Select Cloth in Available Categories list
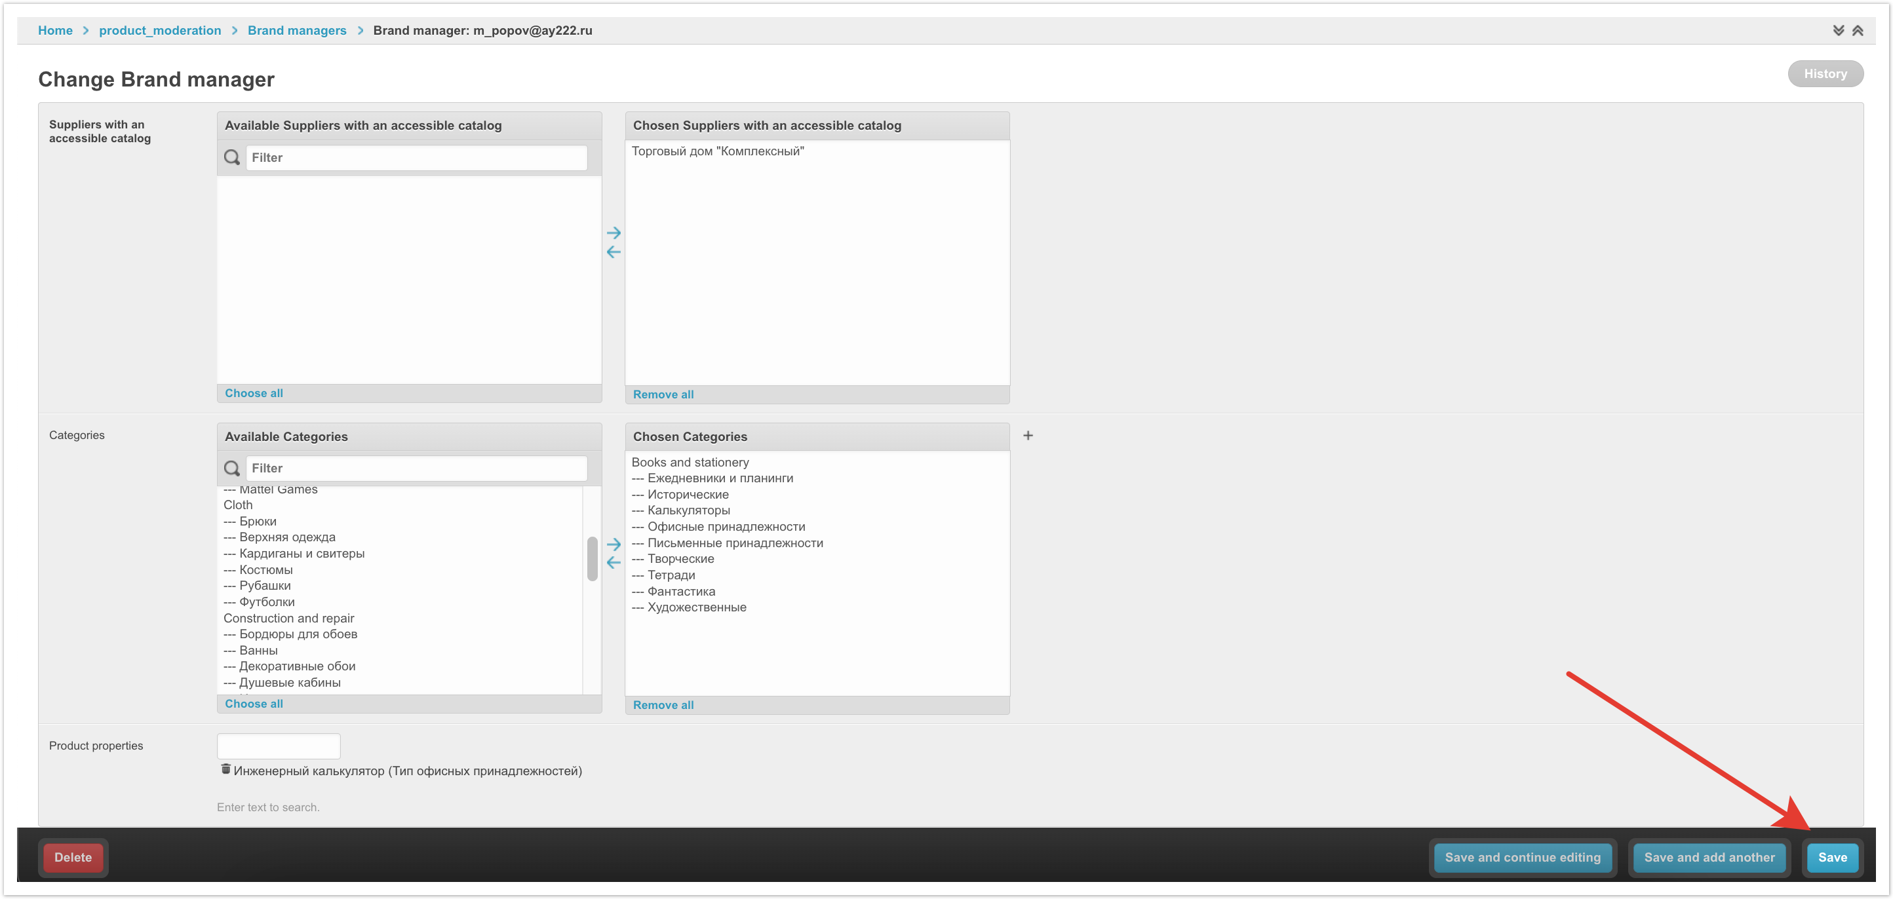This screenshot has width=1893, height=899. [x=238, y=505]
